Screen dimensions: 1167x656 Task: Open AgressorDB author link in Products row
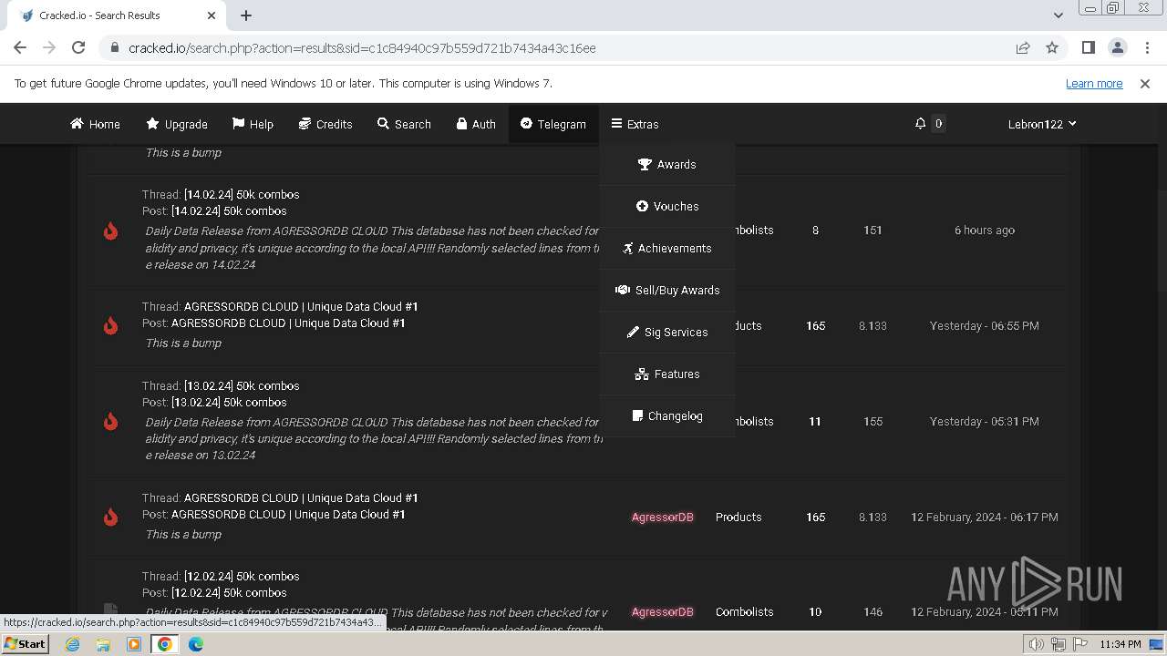[x=663, y=517]
